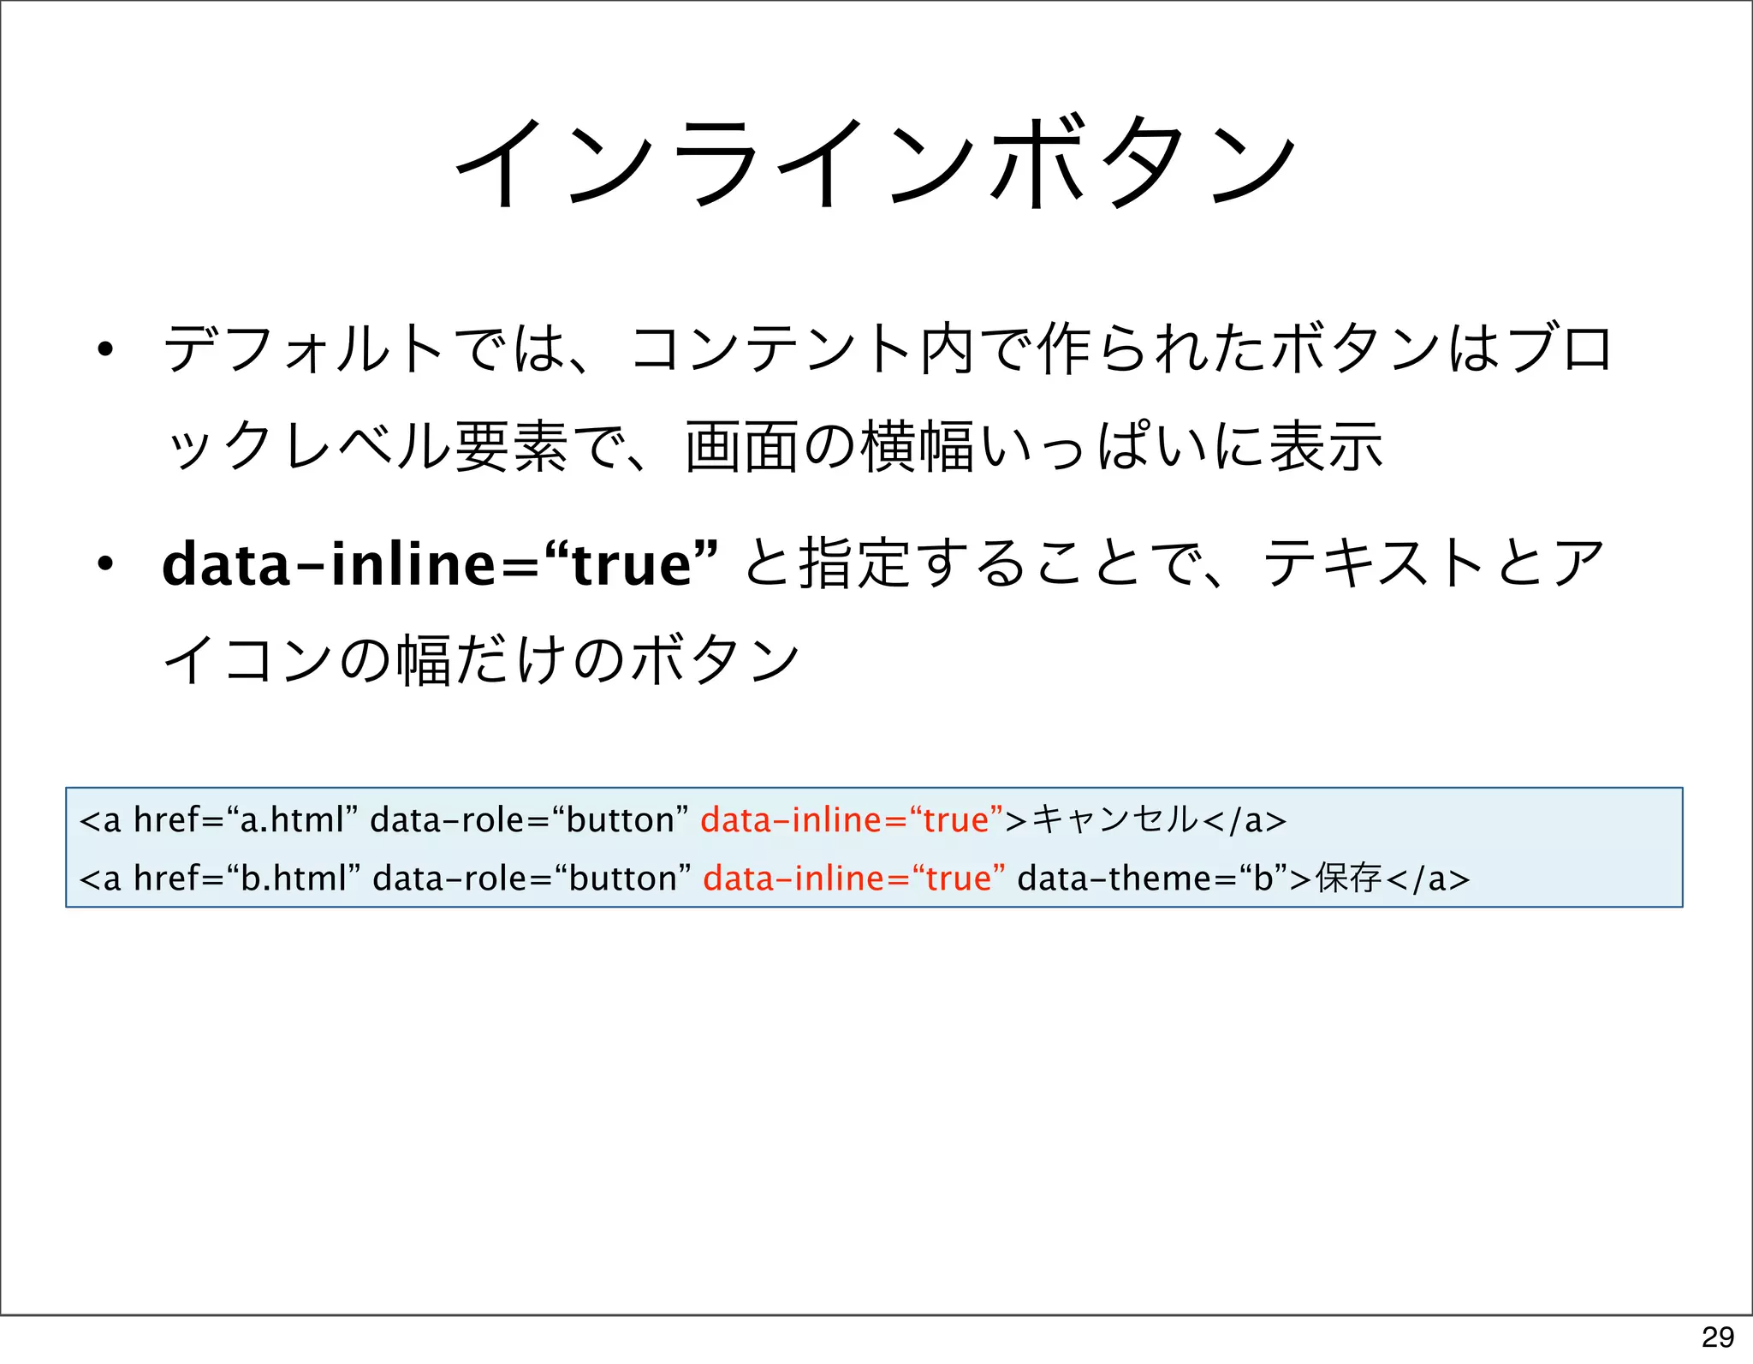The height and width of the screenshot is (1364, 1753).
Task: Click the 保存 anchor text in the code
Action: [x=1348, y=879]
